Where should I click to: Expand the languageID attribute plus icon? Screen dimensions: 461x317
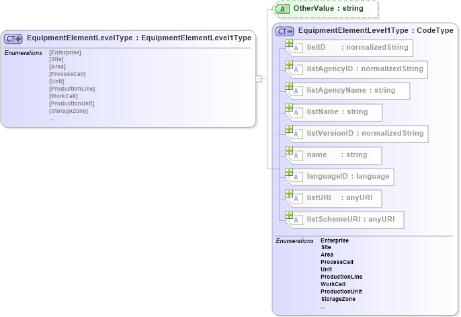[289, 172]
